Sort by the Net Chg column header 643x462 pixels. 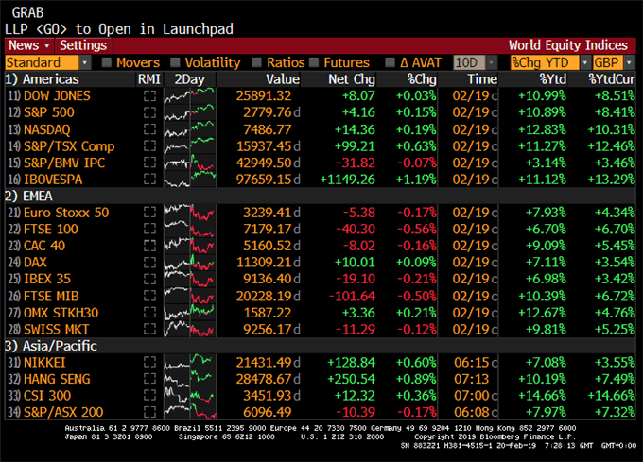[352, 79]
